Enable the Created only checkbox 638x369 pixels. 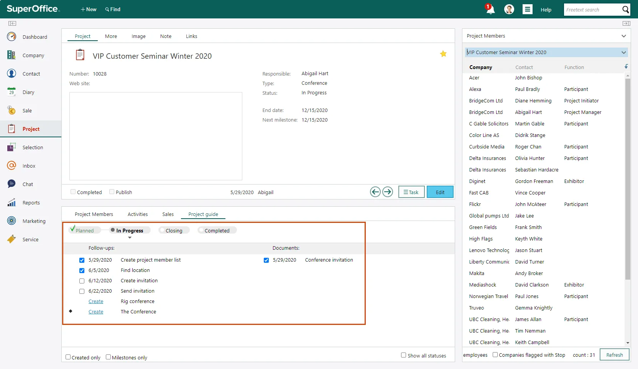coord(68,357)
